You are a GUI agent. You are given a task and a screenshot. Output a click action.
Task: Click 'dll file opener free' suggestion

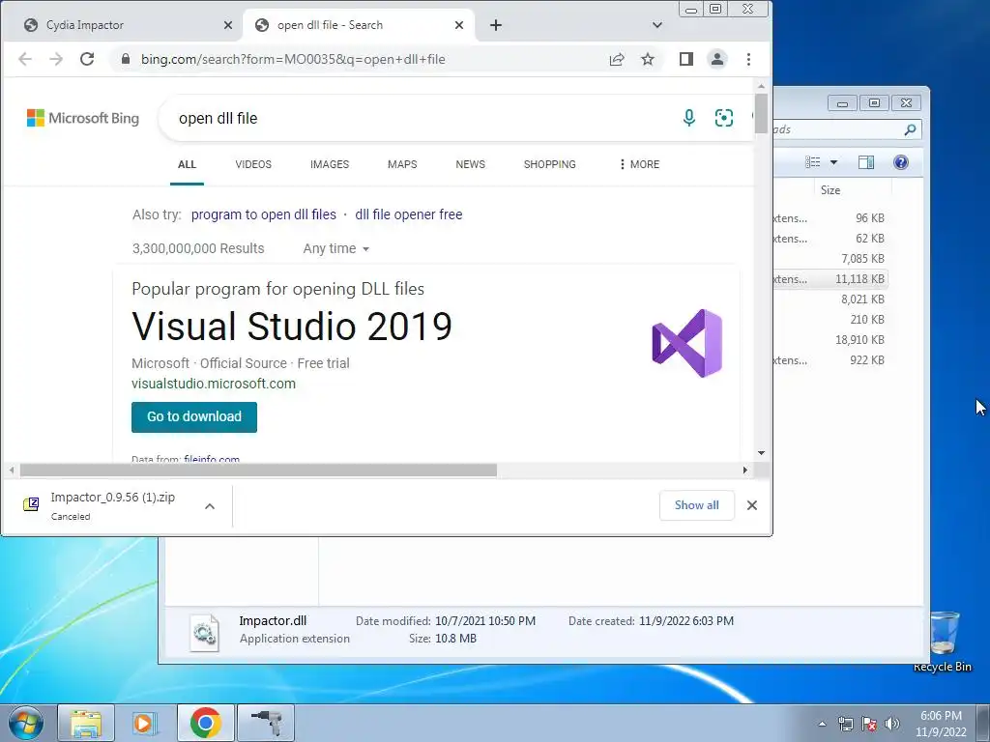(x=409, y=214)
